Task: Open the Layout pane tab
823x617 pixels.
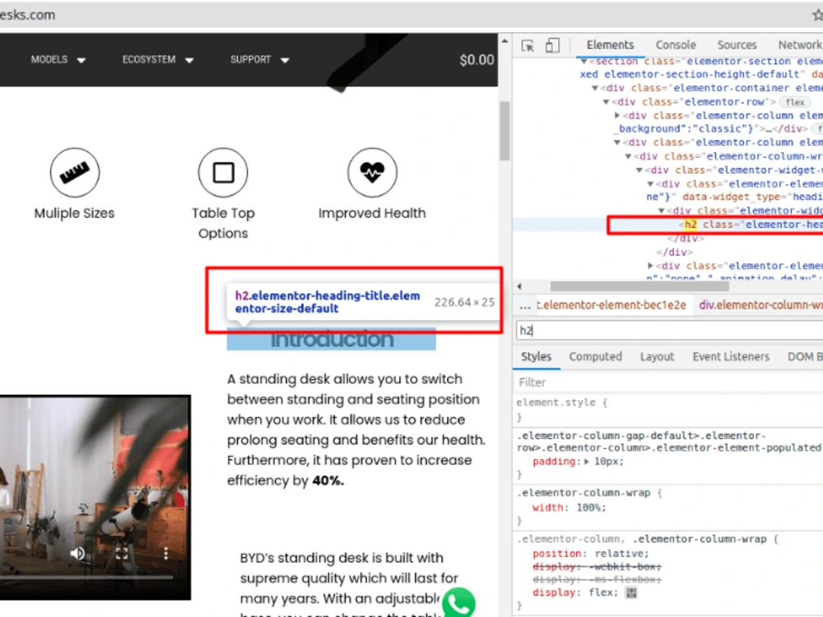Action: pos(657,357)
